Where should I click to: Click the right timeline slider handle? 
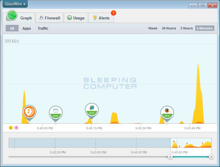[x=211, y=157]
